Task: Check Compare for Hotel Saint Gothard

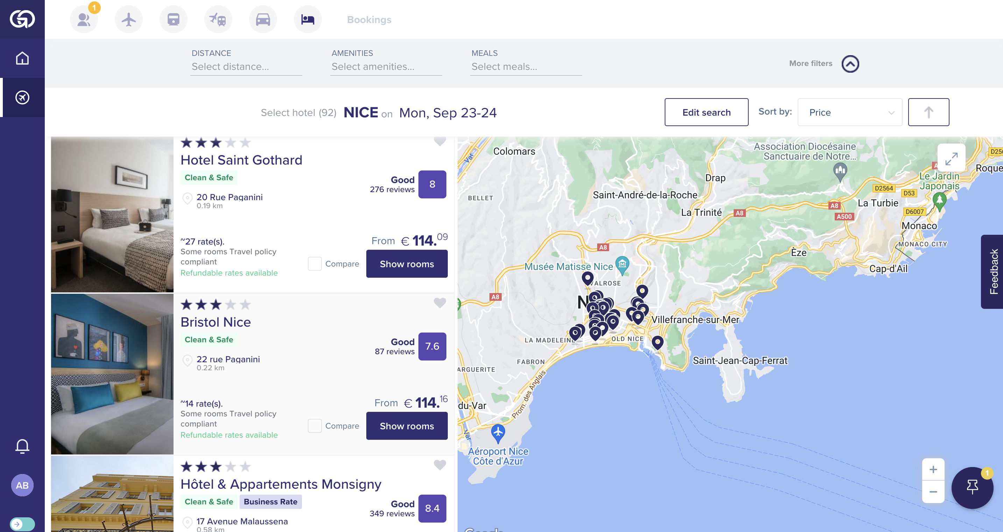Action: click(315, 264)
